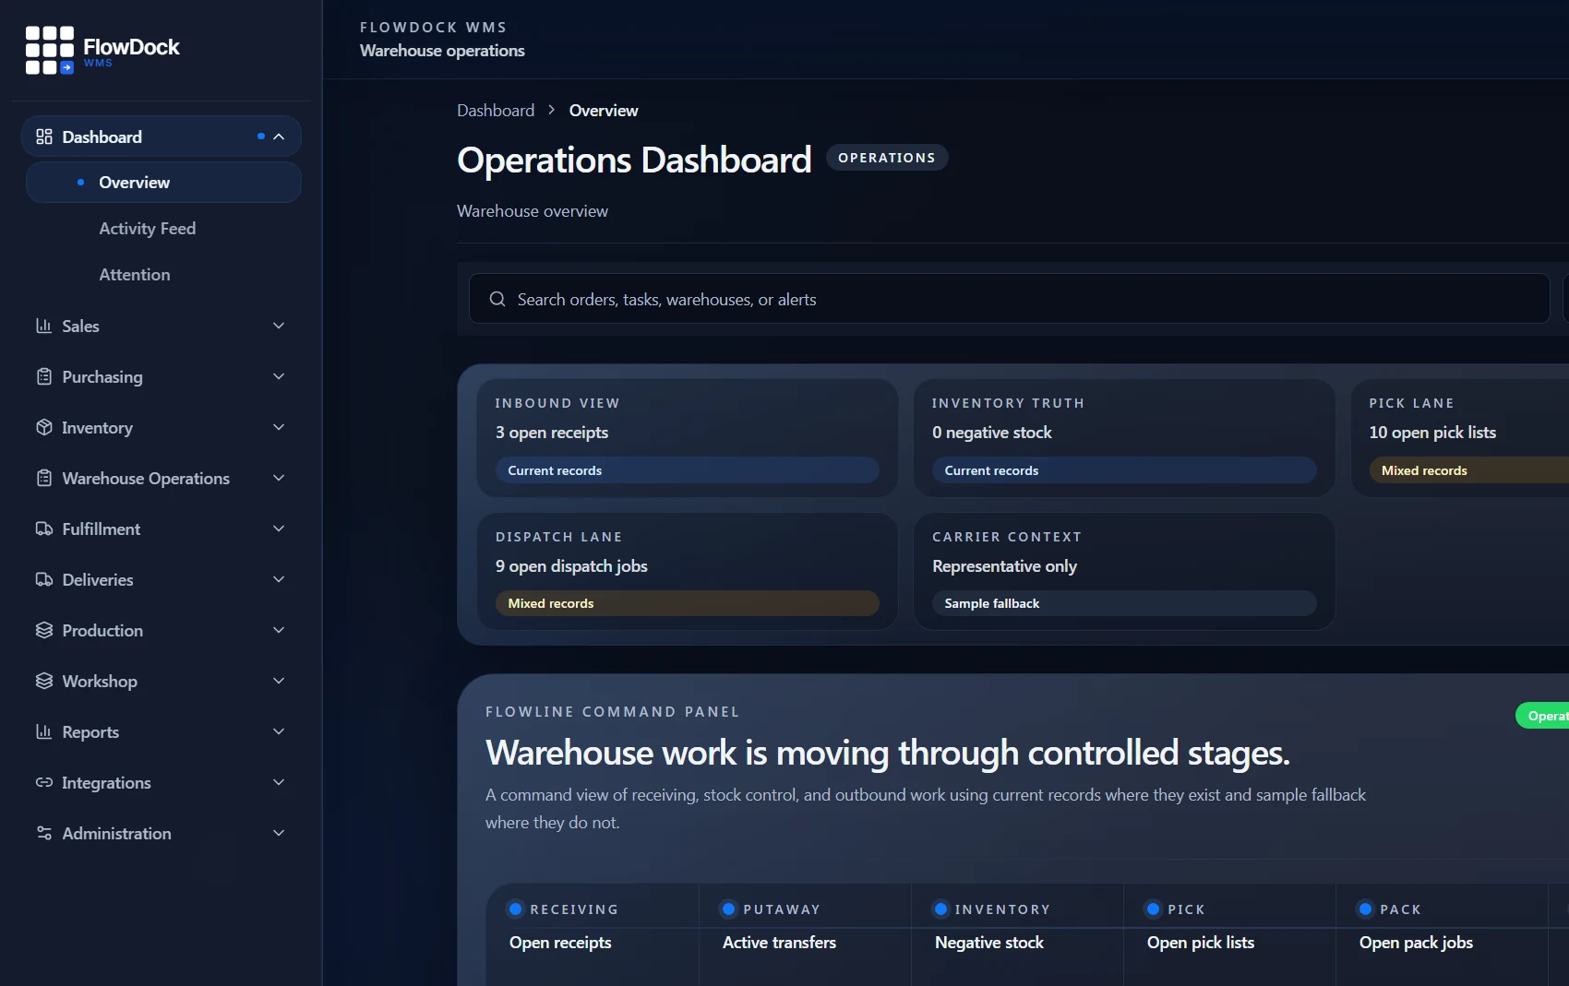
Task: Click Current records tag under Inventory Truth
Action: [x=1124, y=470]
